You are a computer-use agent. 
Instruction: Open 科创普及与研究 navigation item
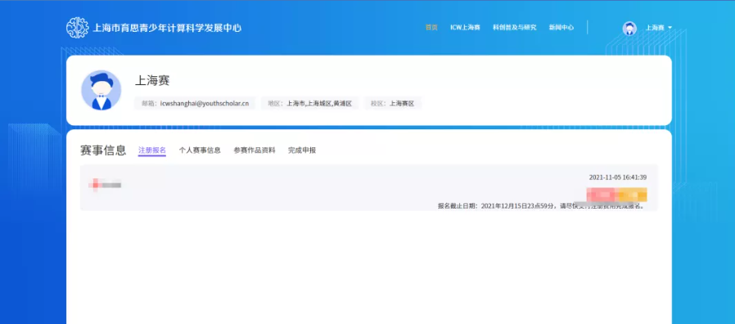coord(514,28)
